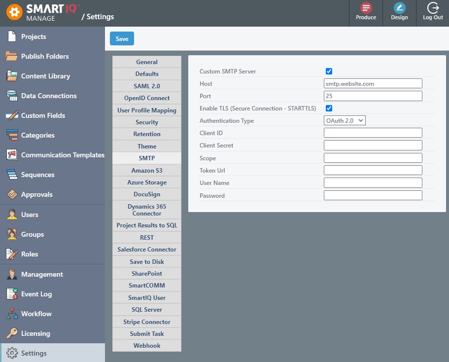
Task: Open the SmartIQ User tab
Action: point(147,297)
